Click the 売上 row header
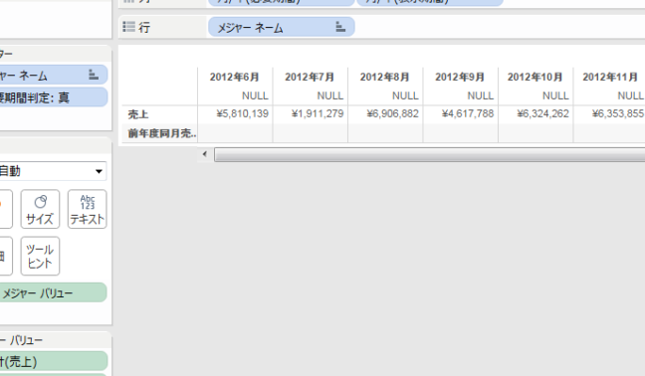Image resolution: width=645 pixels, height=376 pixels. (x=138, y=114)
